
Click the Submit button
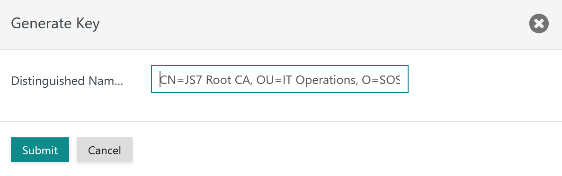coord(40,150)
